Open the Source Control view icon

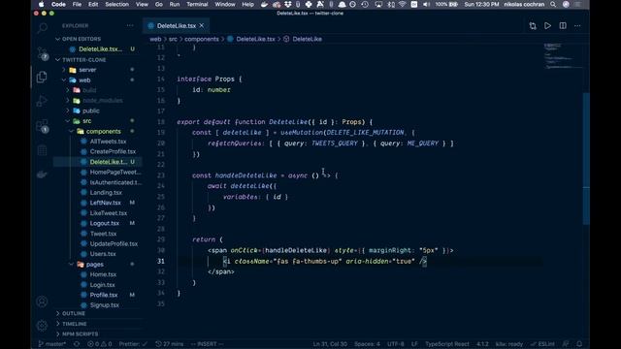click(42, 53)
